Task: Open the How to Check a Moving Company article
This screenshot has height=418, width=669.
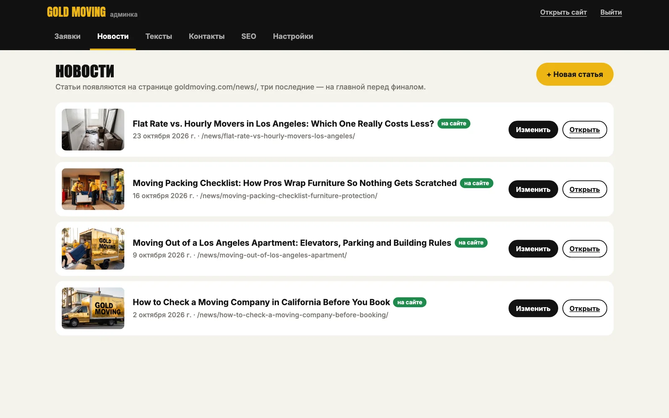Action: [x=585, y=308]
